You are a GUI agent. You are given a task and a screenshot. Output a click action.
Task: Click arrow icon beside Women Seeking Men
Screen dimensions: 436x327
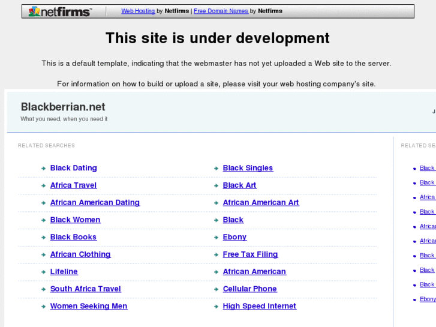pyautogui.click(x=43, y=307)
